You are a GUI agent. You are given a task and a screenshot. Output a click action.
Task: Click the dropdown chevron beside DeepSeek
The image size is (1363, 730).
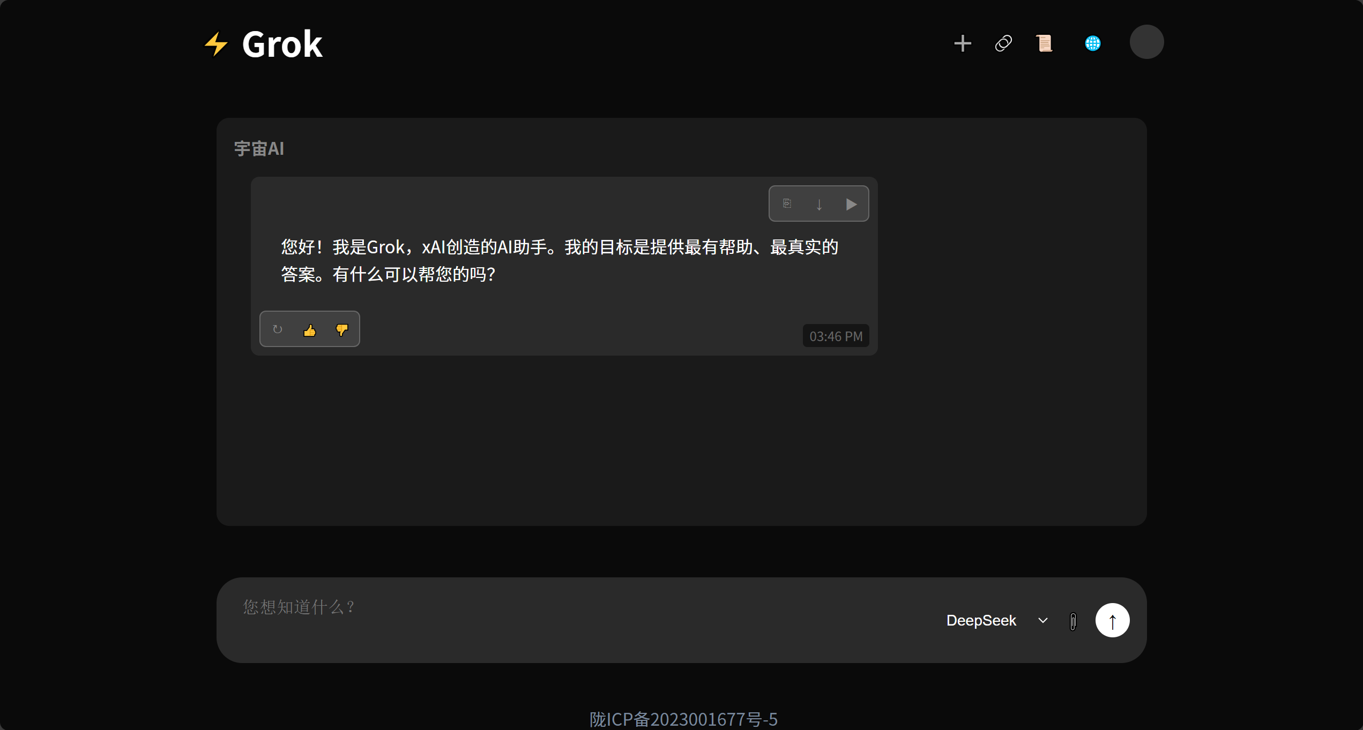click(1042, 620)
